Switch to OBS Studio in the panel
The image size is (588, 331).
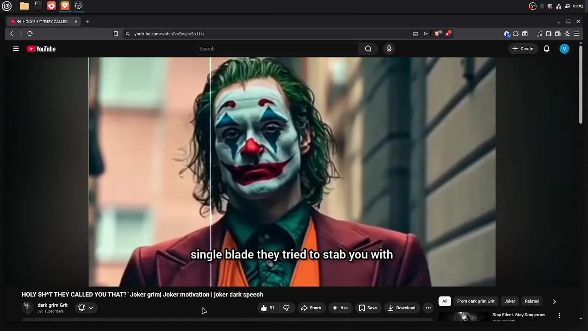(x=79, y=6)
